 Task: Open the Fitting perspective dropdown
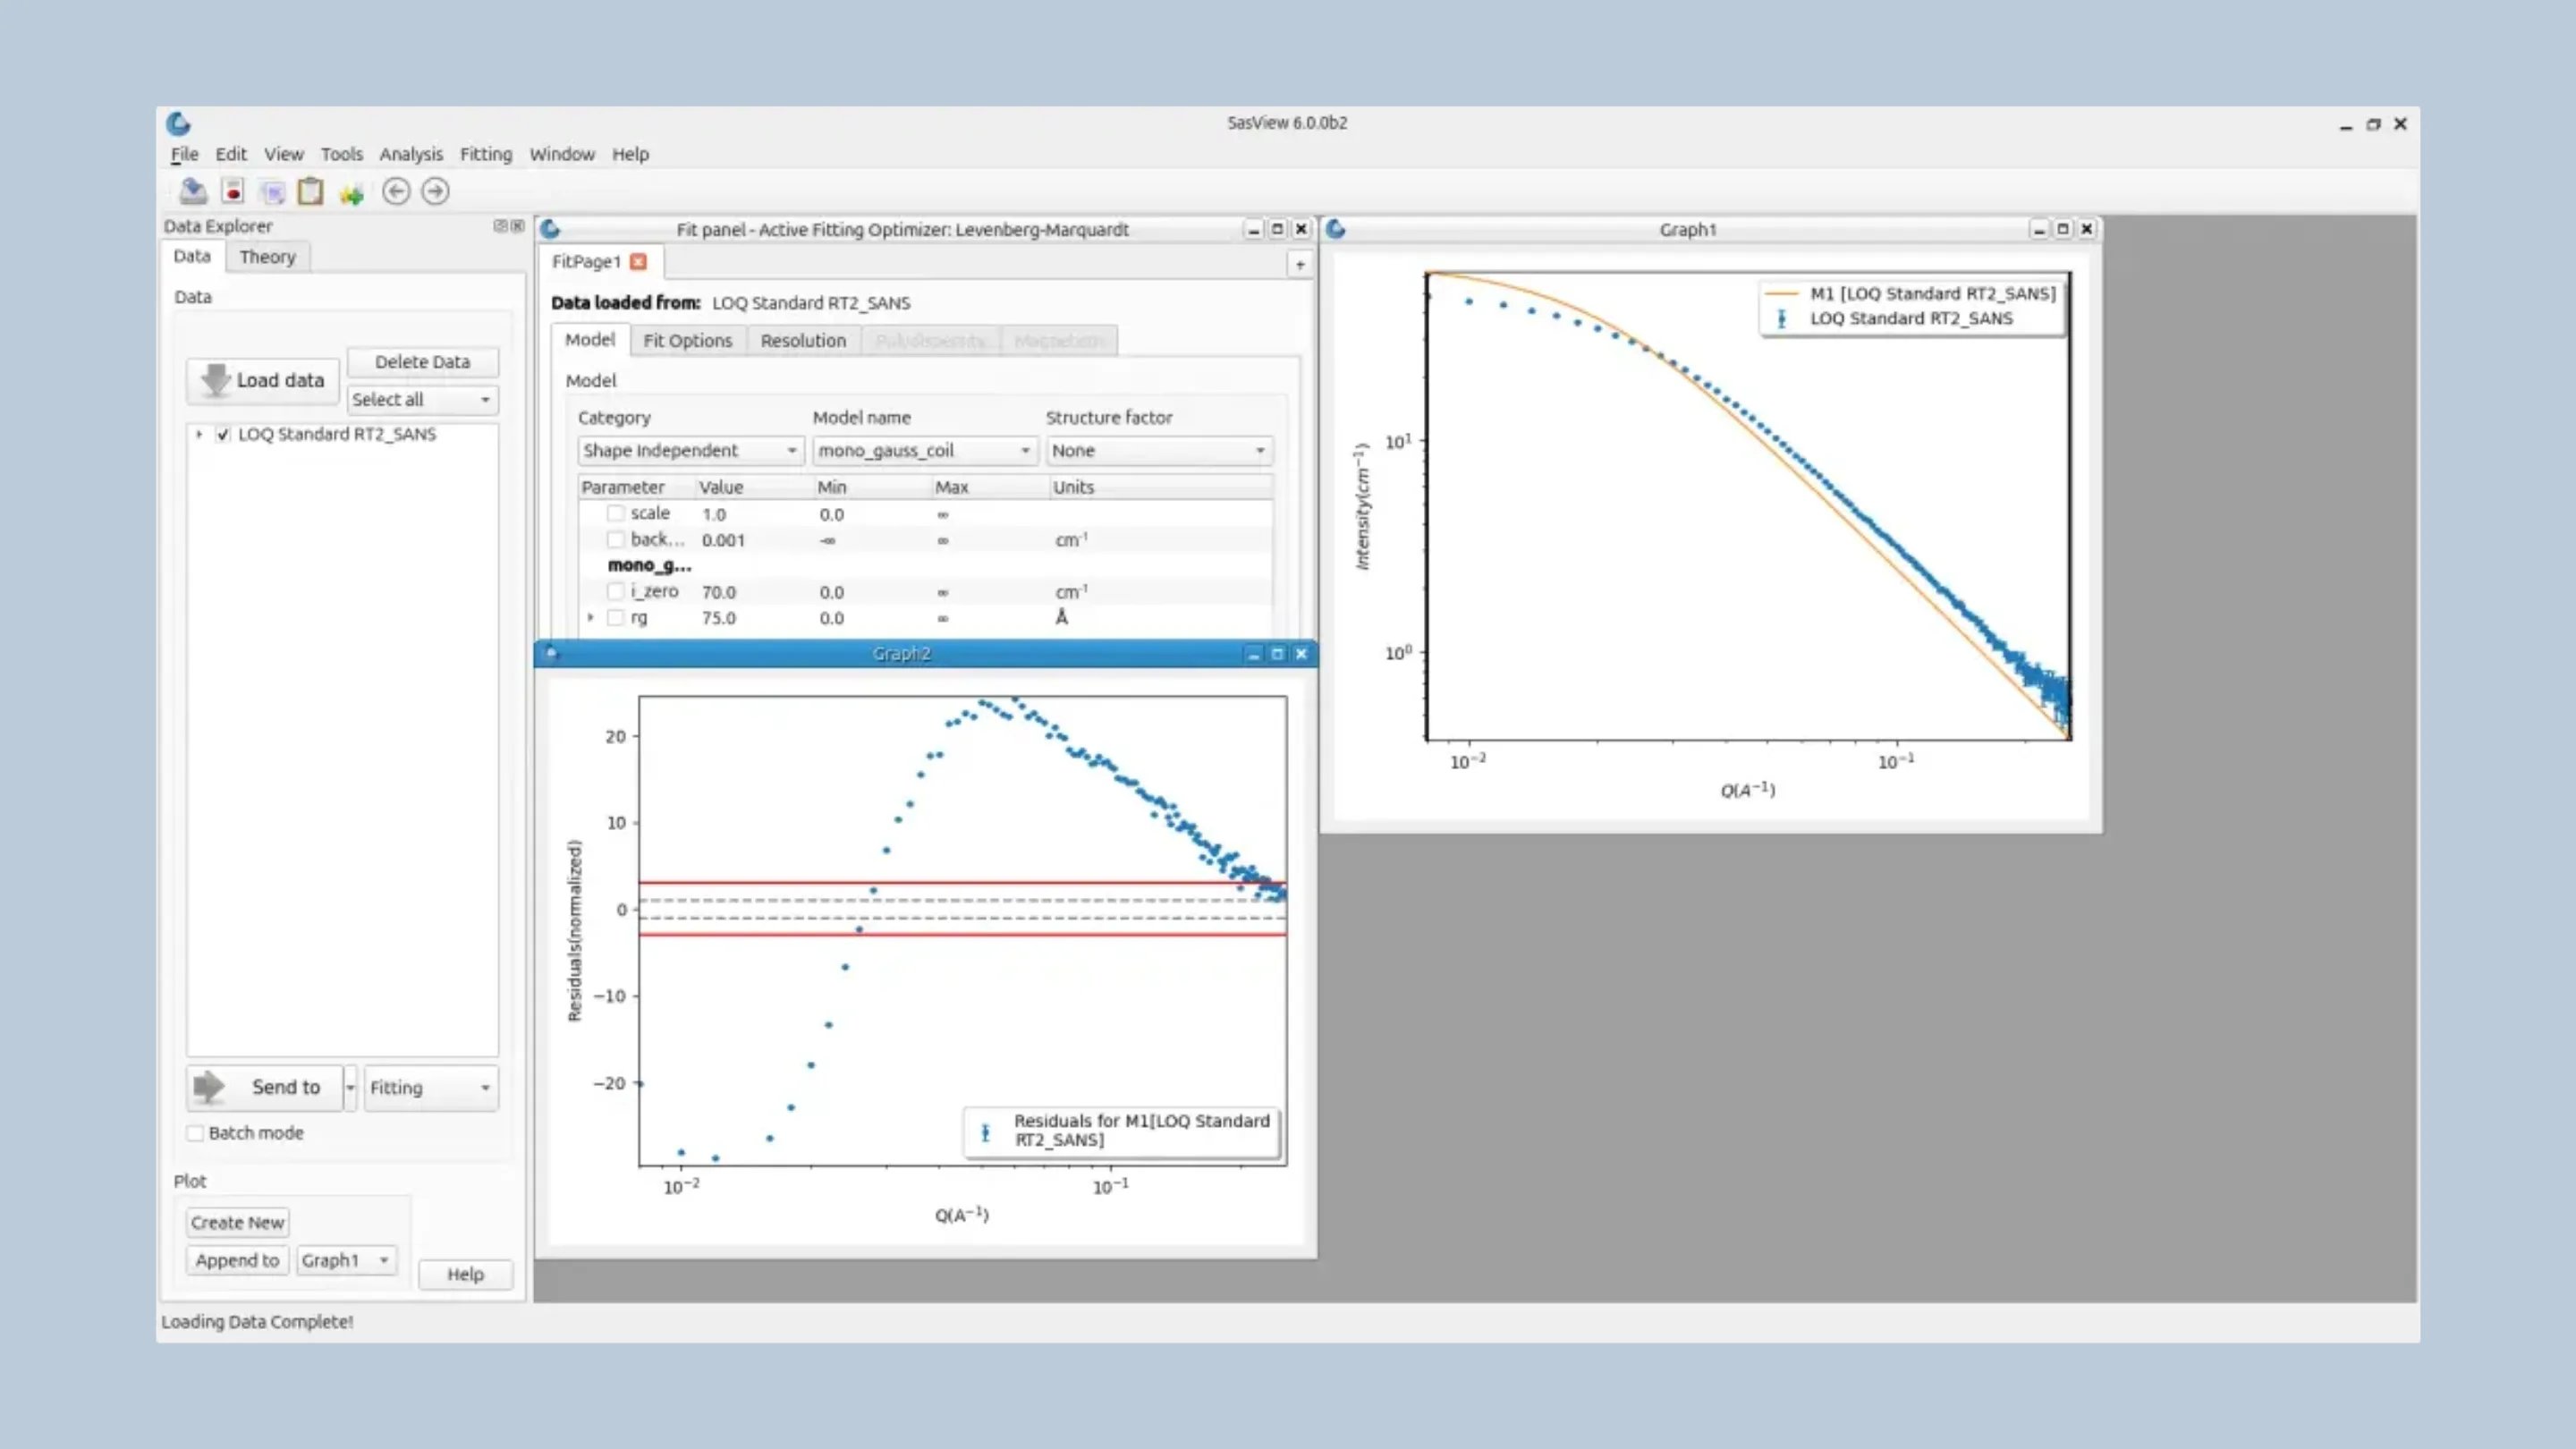click(x=430, y=1087)
